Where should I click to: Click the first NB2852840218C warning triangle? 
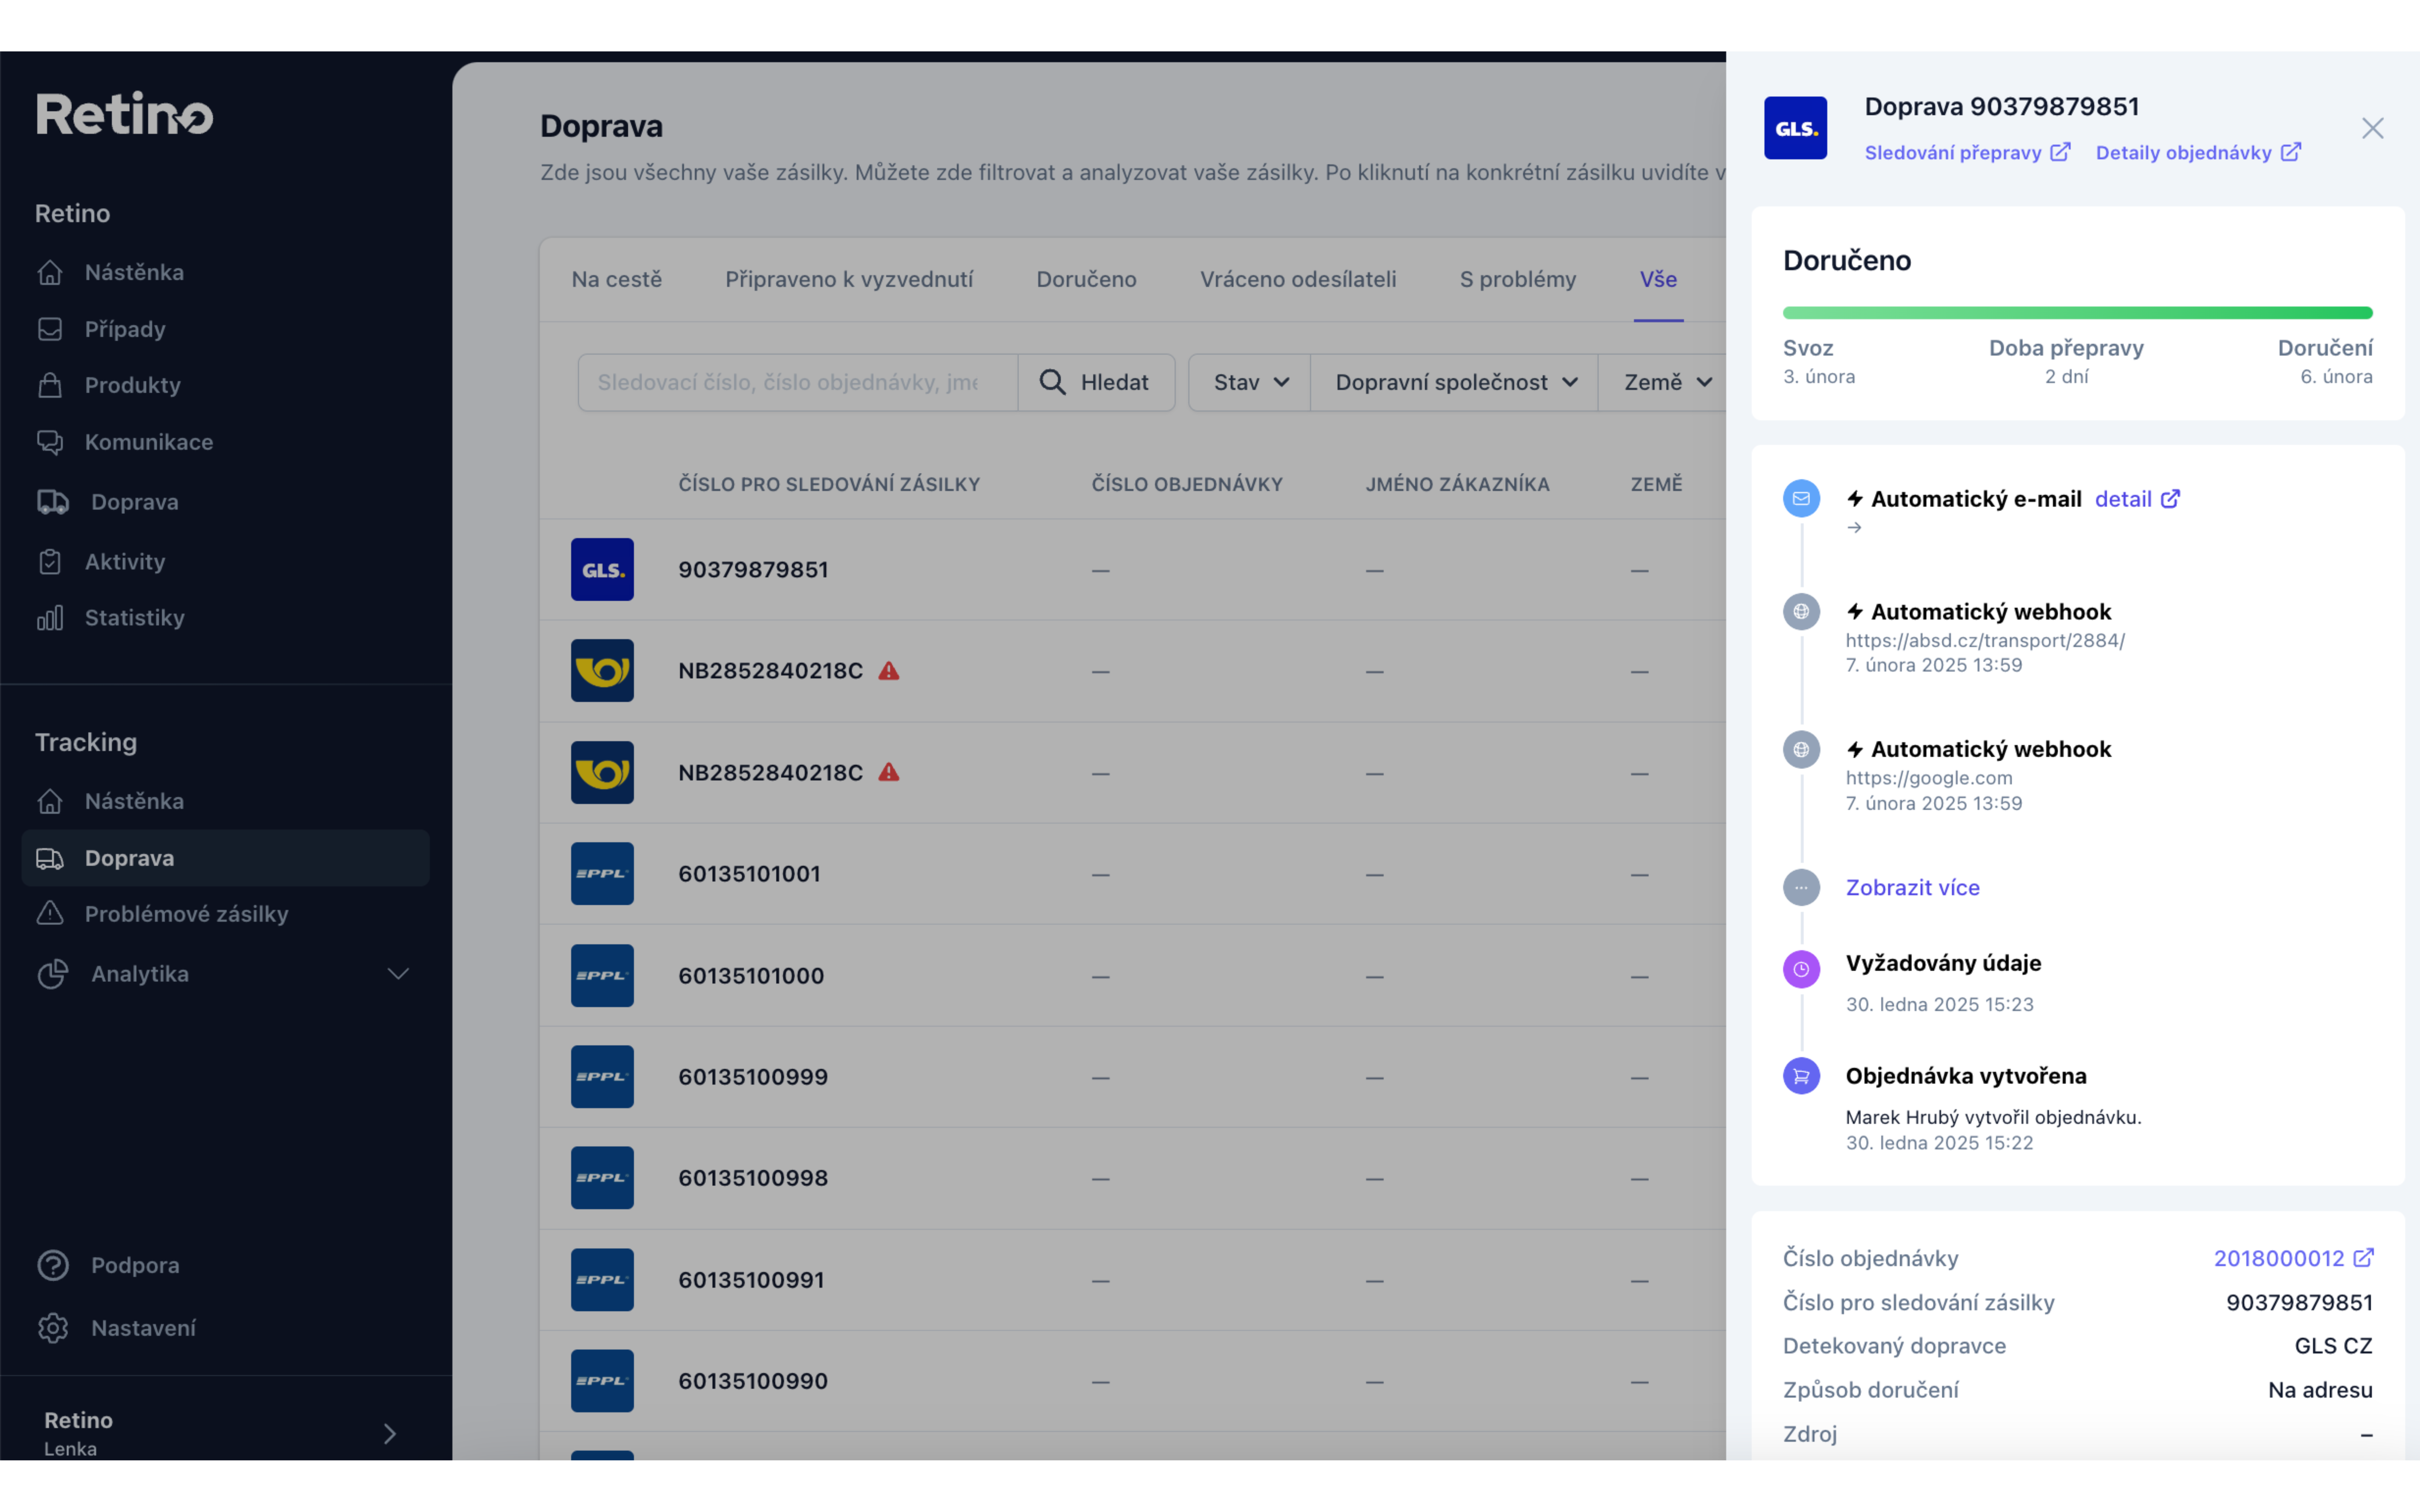pos(889,671)
